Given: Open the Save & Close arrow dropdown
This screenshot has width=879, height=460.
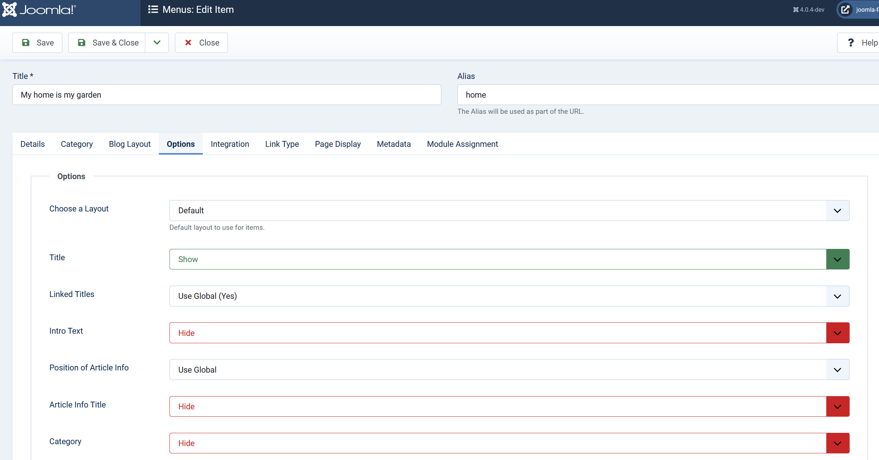Looking at the screenshot, I should click(x=157, y=43).
